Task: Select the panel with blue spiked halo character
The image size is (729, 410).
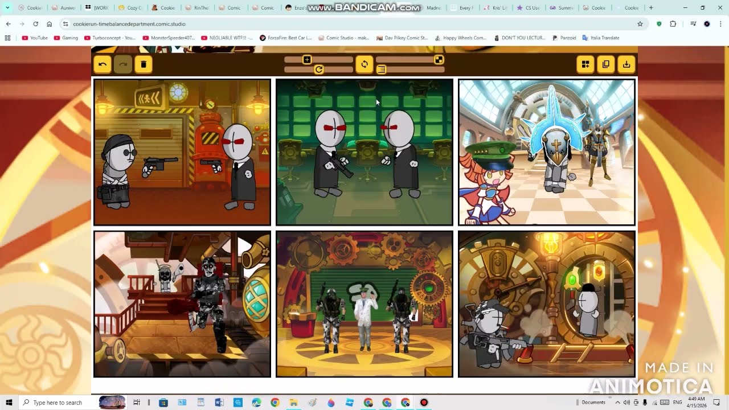Action: (x=547, y=153)
